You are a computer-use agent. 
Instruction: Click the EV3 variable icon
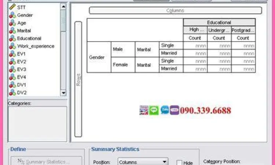[12, 69]
